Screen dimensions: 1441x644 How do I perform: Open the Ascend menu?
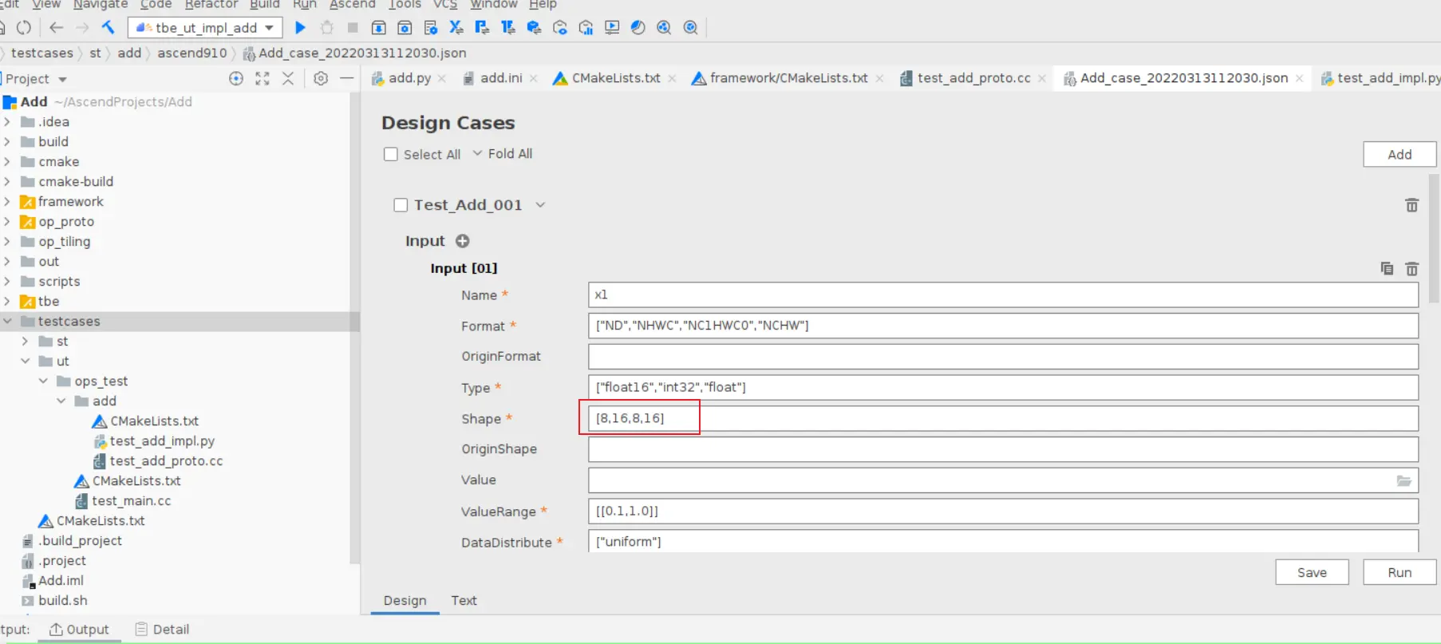(352, 5)
